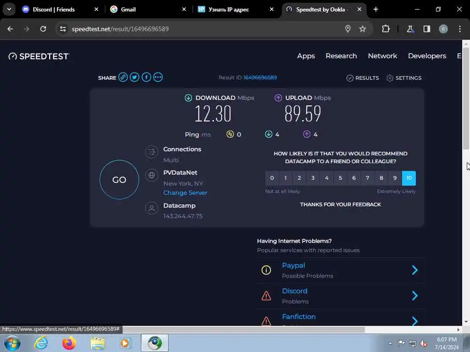The width and height of the screenshot is (470, 352).
Task: Select rating 10
Action: point(409,178)
